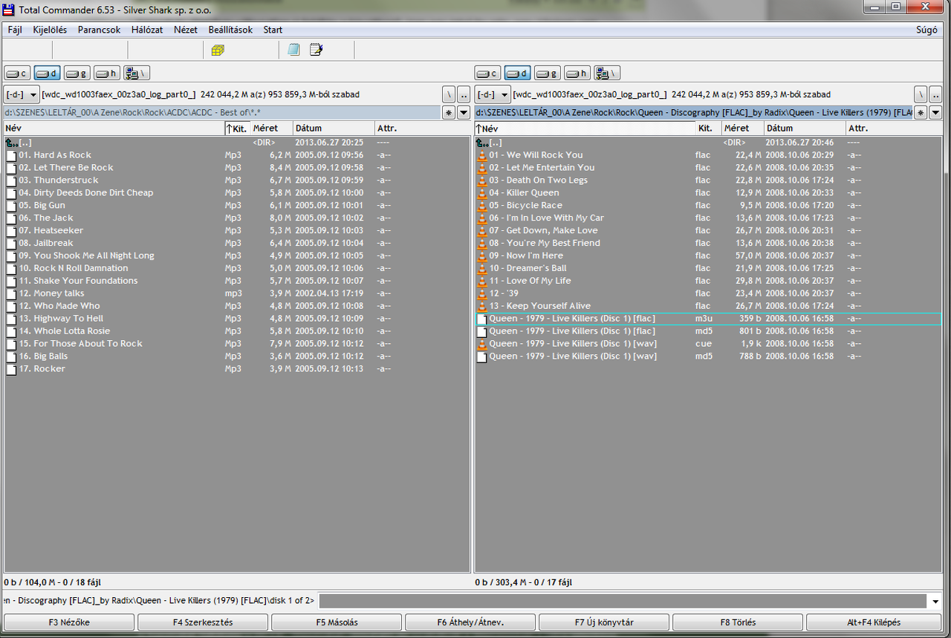The image size is (951, 638).
Task: Expand the command line history dropdown
Action: tap(935, 601)
